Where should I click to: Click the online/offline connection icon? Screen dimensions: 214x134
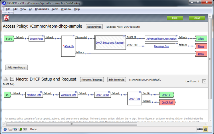pyautogui.click(x=199, y=129)
